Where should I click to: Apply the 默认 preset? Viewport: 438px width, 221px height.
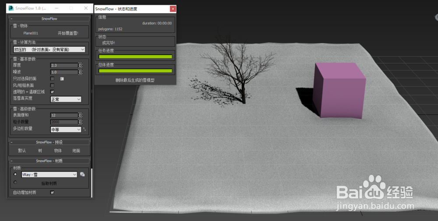point(22,151)
